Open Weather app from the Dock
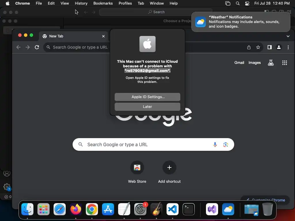The image size is (295, 221). coord(228,209)
